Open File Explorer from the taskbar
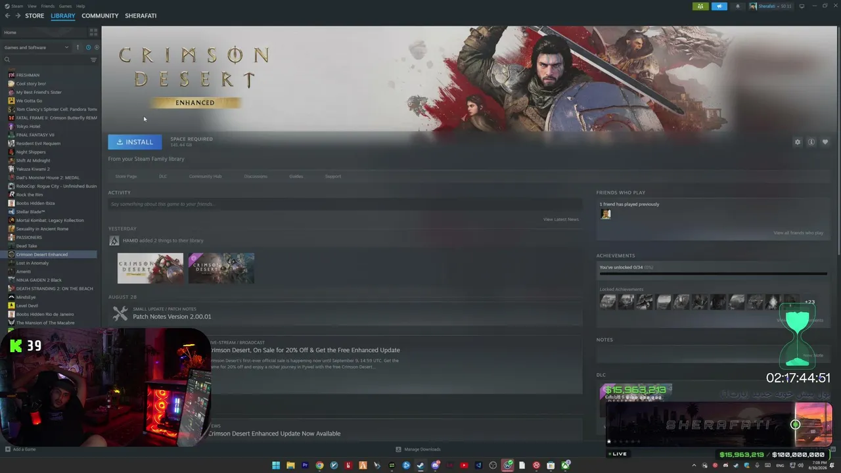 pyautogui.click(x=290, y=466)
